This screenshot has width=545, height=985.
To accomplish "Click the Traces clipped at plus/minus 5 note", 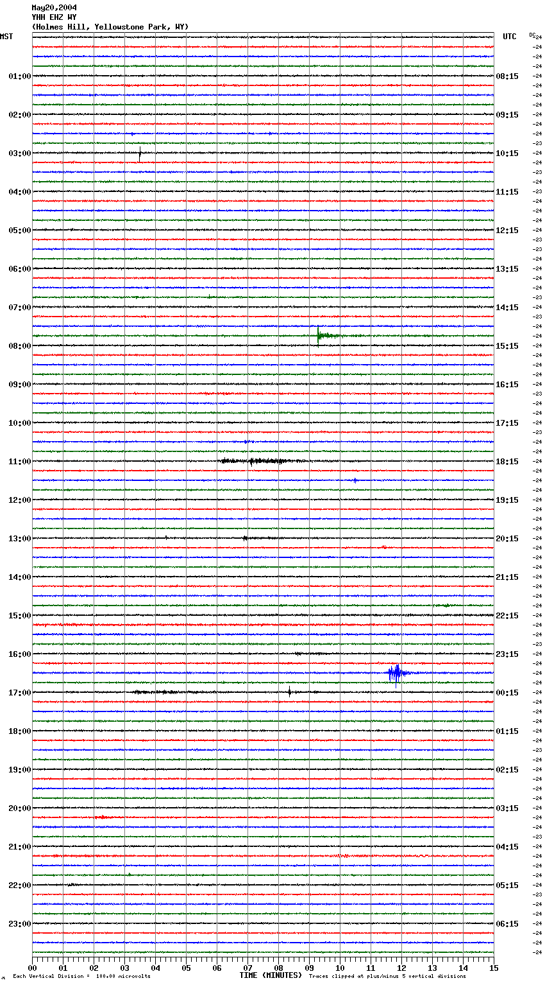I will [387, 977].
